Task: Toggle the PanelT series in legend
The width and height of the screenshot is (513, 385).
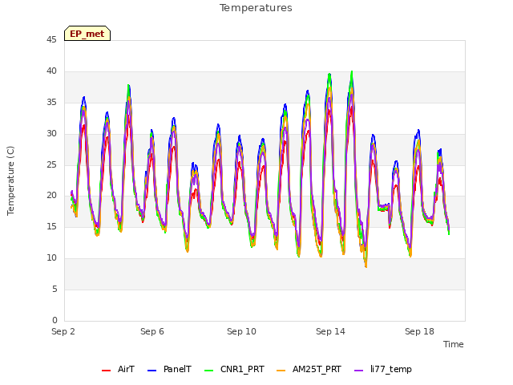Action: pyautogui.click(x=169, y=370)
